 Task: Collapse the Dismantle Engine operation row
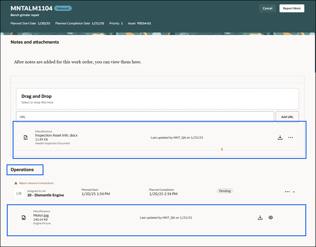tap(294, 192)
